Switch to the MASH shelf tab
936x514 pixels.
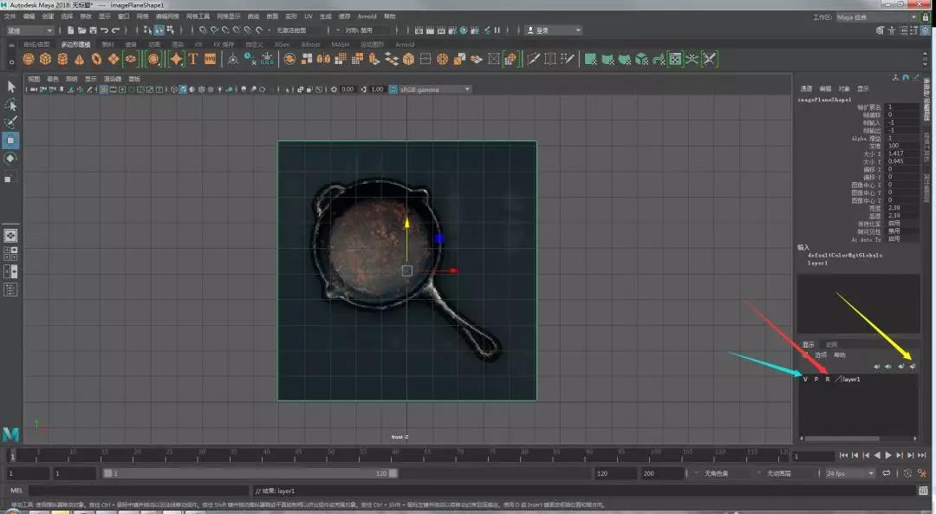tap(341, 44)
